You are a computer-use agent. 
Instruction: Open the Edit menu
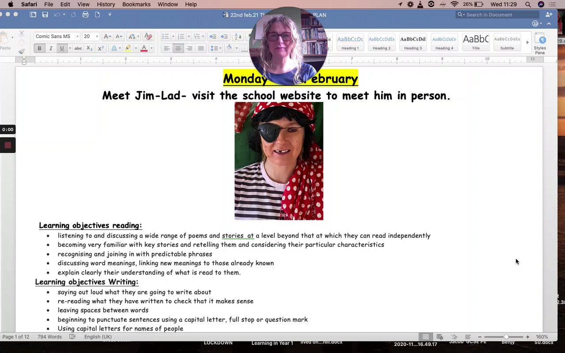click(65, 4)
